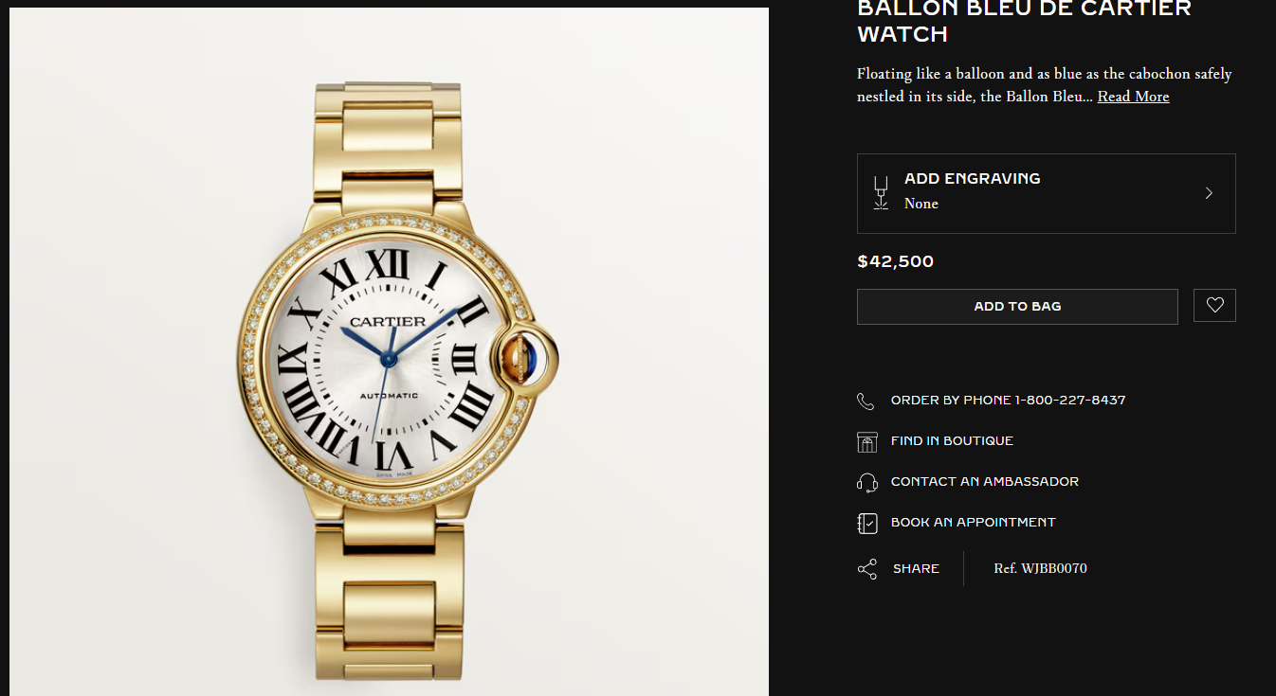This screenshot has height=696, width=1276.
Task: Click the boutique storefront icon
Action: [x=866, y=441]
